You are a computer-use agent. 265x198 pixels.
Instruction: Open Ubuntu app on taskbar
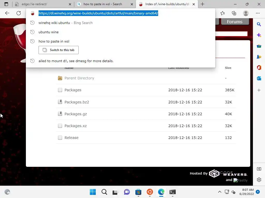[150, 192]
